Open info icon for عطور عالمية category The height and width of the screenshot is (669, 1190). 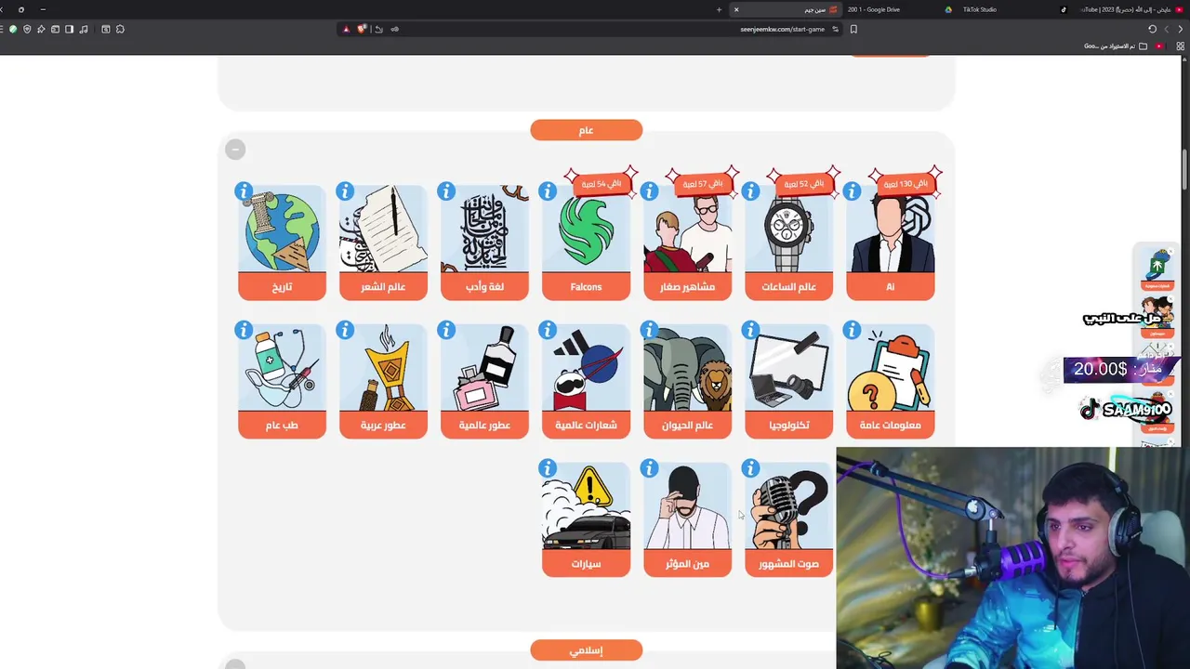tap(446, 330)
